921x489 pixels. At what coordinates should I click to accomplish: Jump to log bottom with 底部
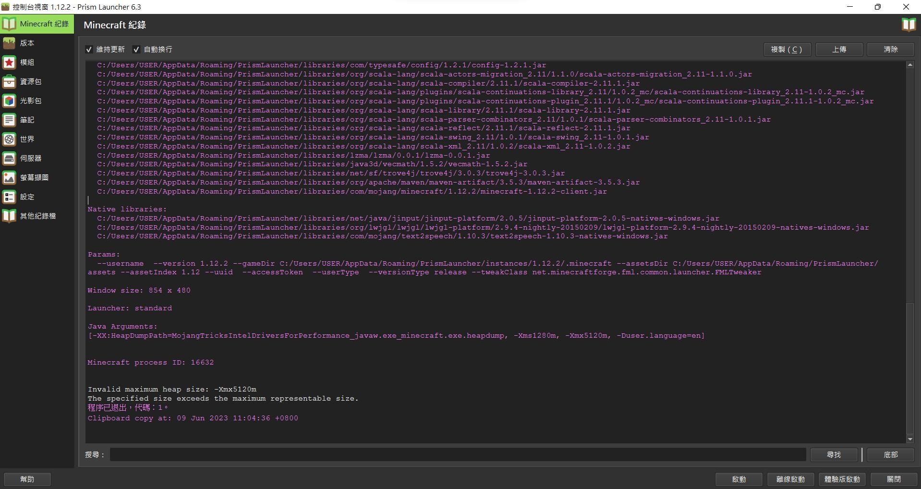(x=890, y=455)
